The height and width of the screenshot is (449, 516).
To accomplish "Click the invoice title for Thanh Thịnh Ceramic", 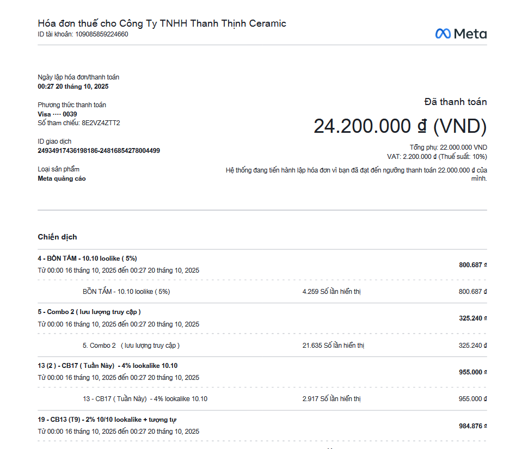I will (x=162, y=23).
